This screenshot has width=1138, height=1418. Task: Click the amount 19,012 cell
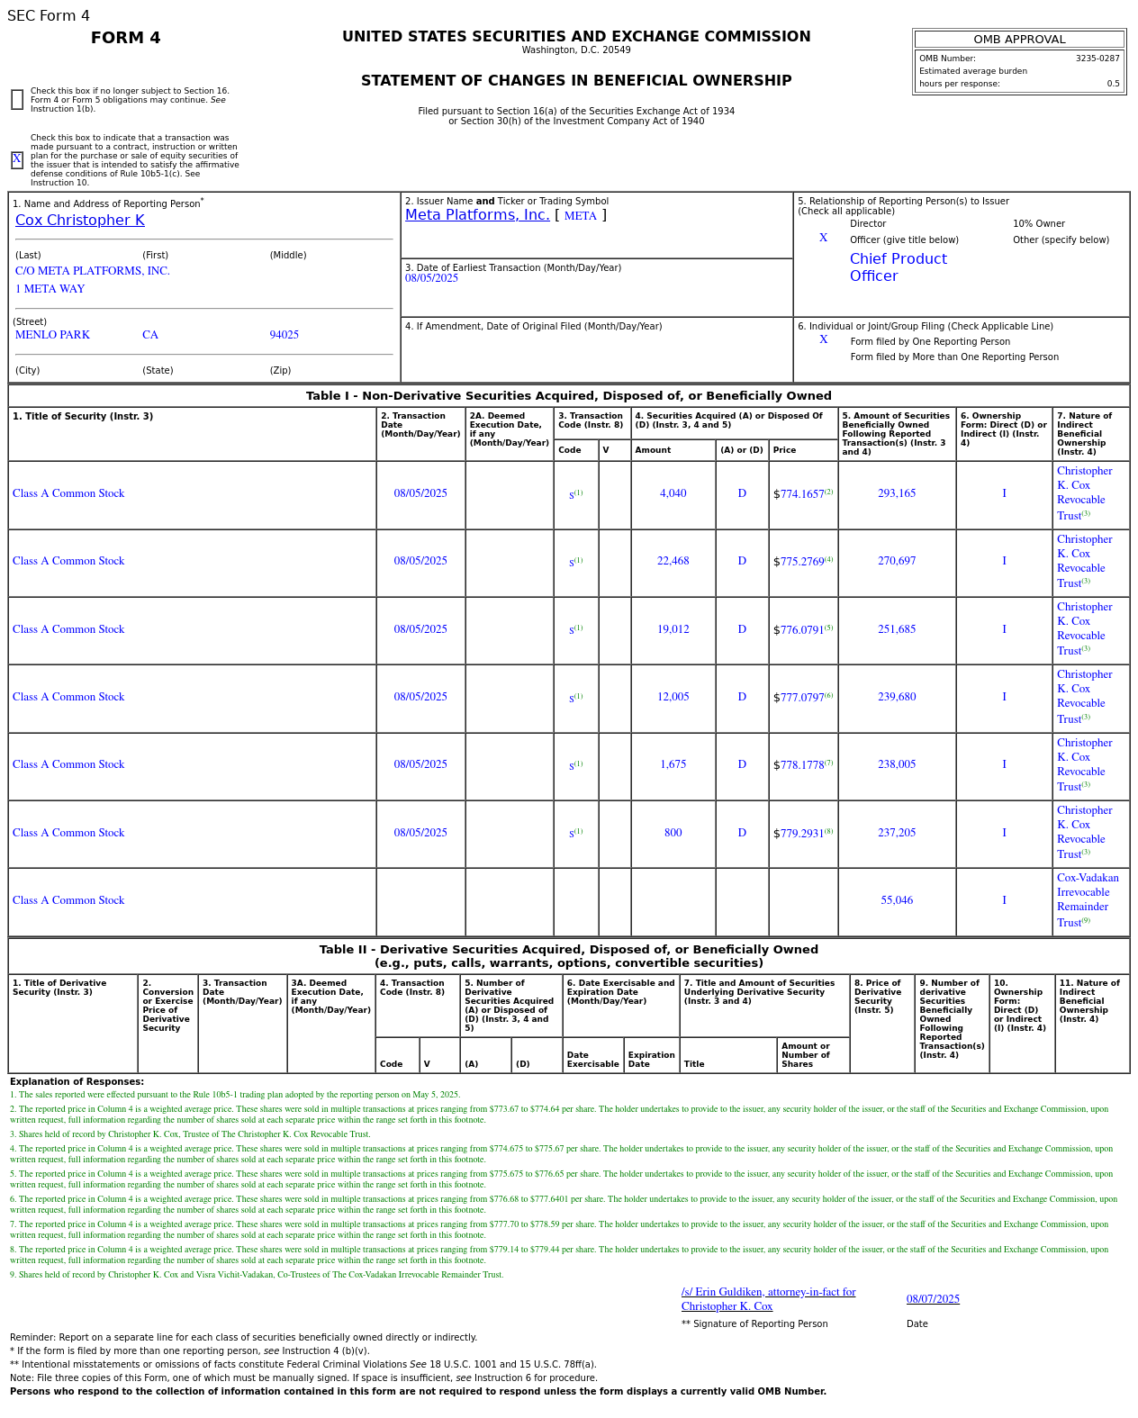(x=673, y=629)
